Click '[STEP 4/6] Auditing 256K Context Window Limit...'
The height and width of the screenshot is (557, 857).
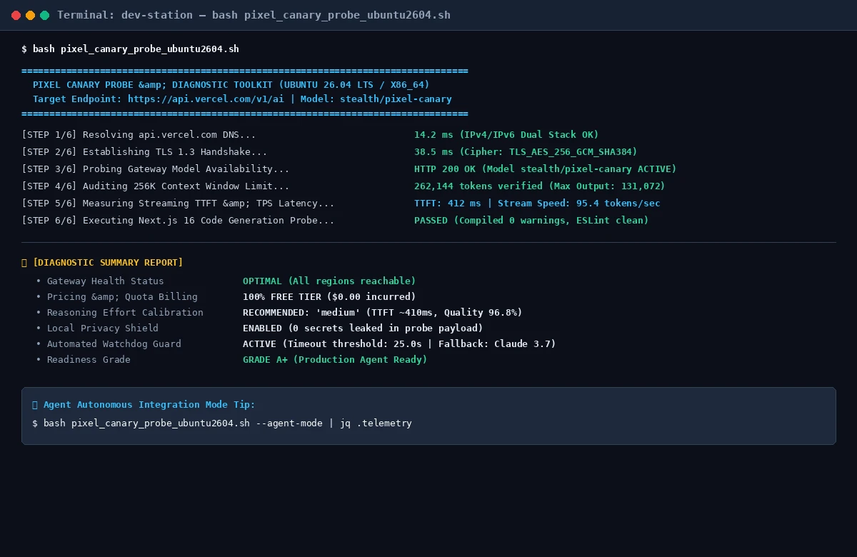[x=156, y=186]
